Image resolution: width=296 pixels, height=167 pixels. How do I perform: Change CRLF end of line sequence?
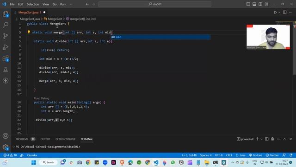[229, 155]
